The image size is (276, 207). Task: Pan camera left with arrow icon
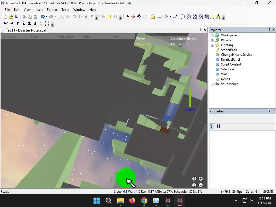pyautogui.click(x=6, y=23)
